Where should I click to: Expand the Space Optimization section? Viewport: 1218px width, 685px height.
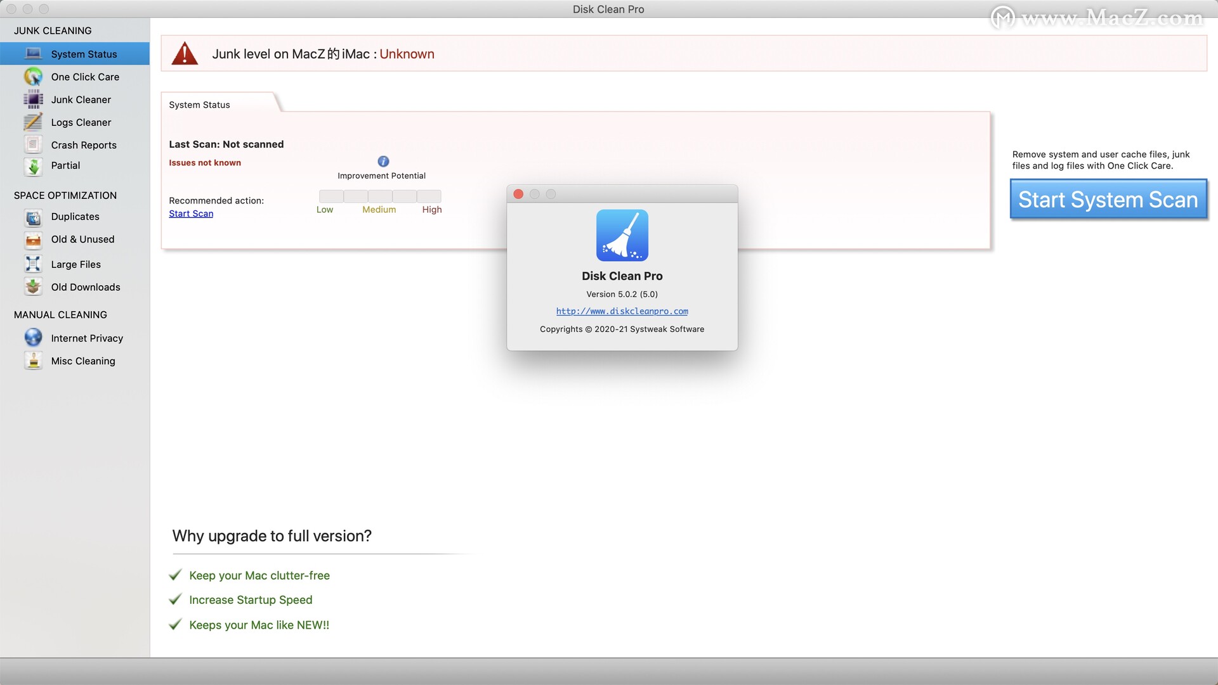point(65,194)
